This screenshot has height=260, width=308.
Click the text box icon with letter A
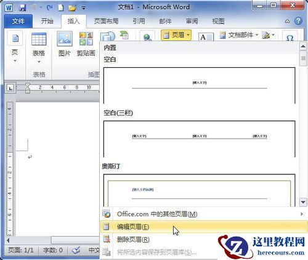tap(206, 37)
